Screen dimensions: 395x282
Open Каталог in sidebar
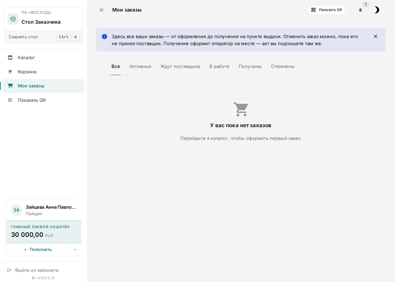click(x=43, y=58)
